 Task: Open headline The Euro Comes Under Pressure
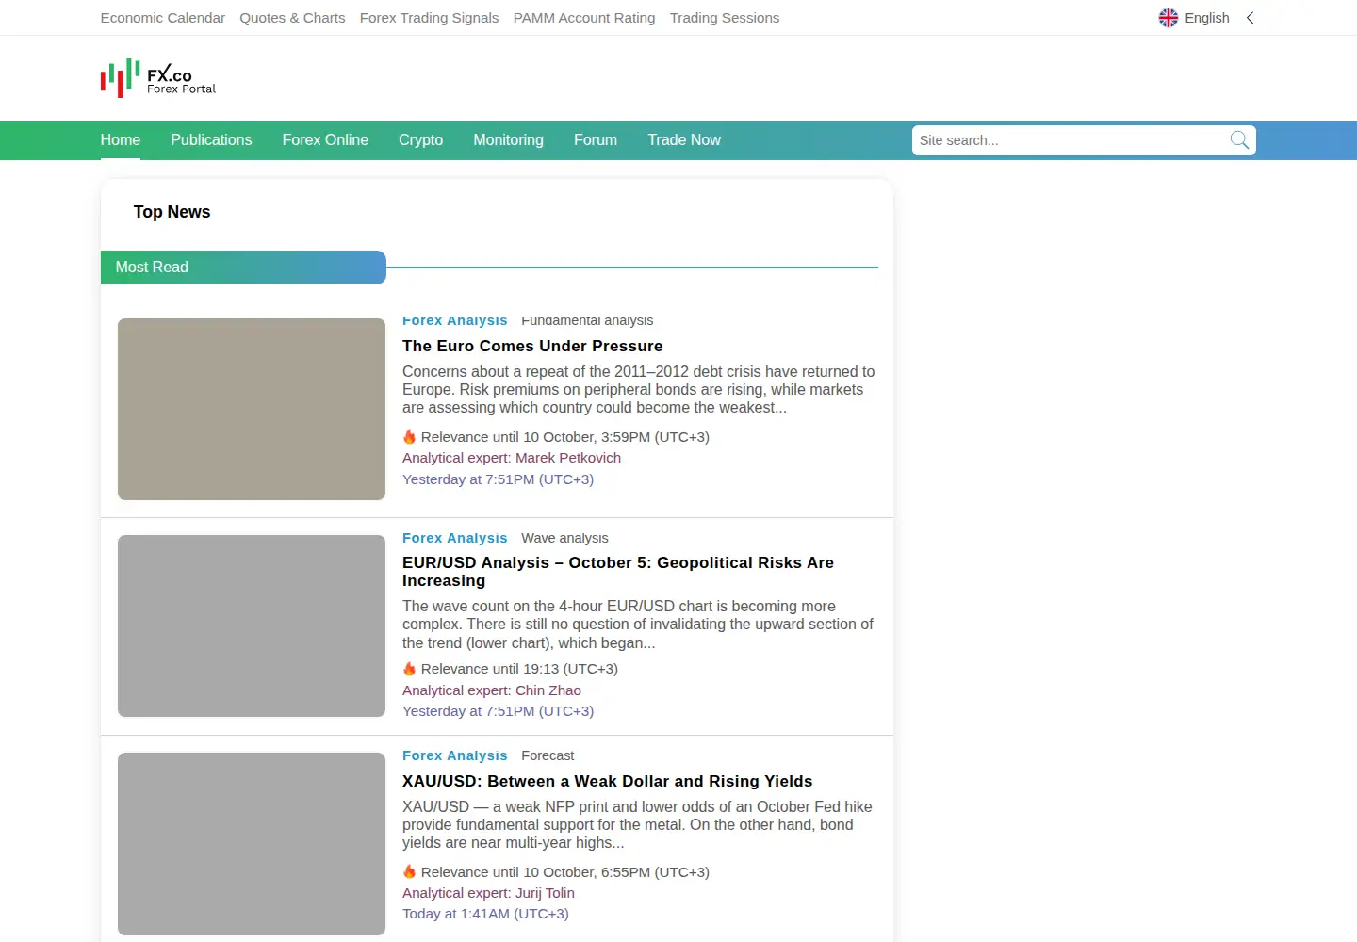(x=532, y=346)
